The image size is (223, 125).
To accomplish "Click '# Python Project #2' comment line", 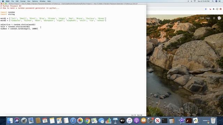I will (11, 6).
